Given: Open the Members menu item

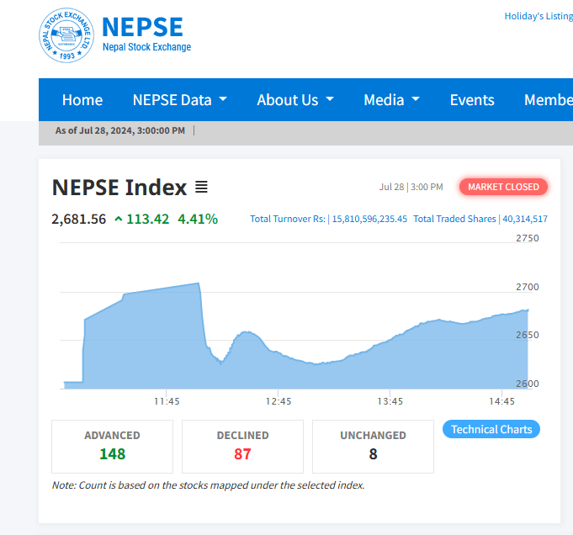Looking at the screenshot, I should click(x=549, y=100).
